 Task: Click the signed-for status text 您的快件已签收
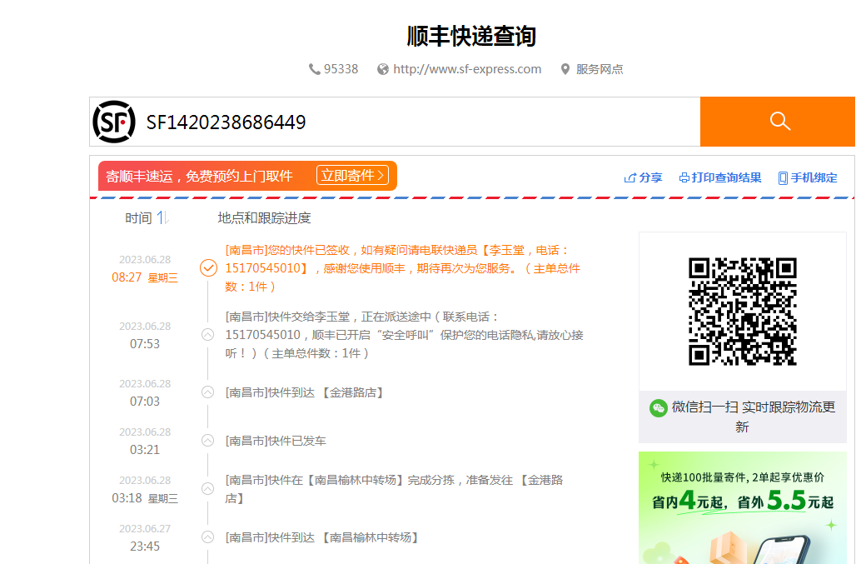coord(309,251)
